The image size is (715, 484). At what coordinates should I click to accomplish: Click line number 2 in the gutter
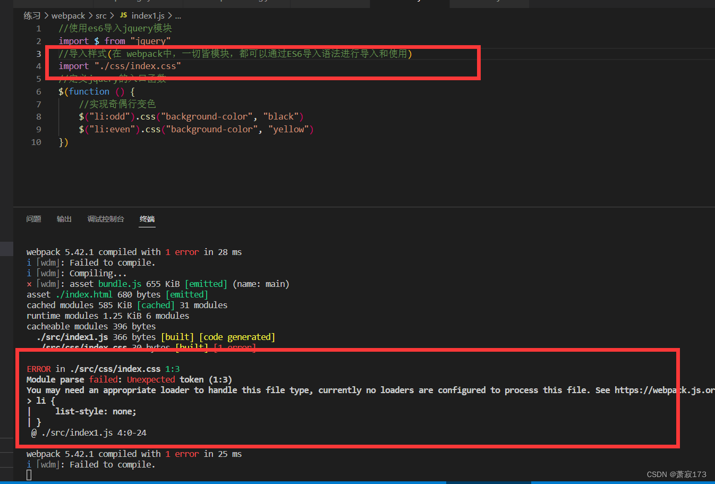[38, 41]
